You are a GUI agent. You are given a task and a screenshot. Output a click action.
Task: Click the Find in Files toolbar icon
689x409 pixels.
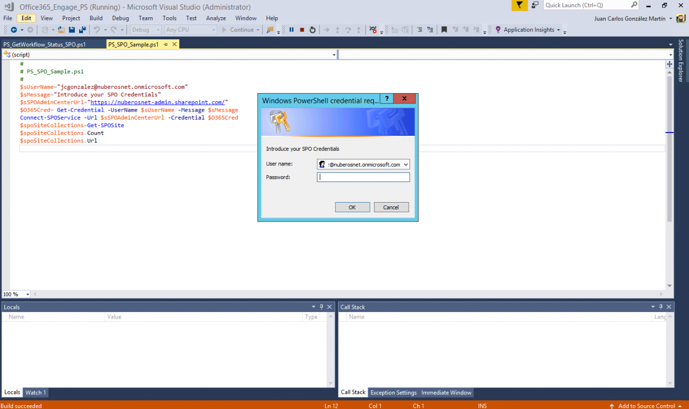point(270,30)
